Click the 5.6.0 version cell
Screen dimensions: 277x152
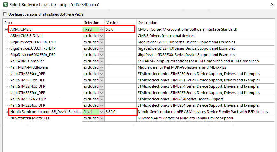tap(120, 29)
